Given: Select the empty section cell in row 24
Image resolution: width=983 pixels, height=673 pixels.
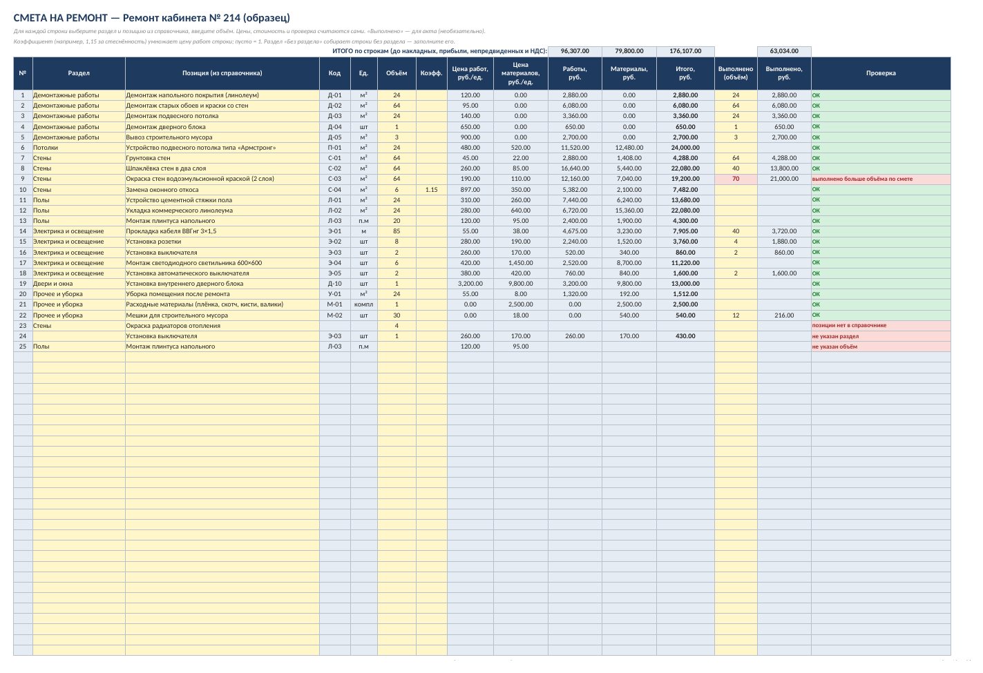Looking at the screenshot, I should click(x=79, y=336).
